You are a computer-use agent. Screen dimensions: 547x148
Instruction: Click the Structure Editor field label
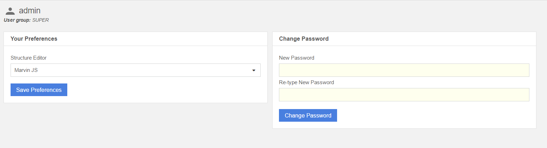[x=29, y=58]
